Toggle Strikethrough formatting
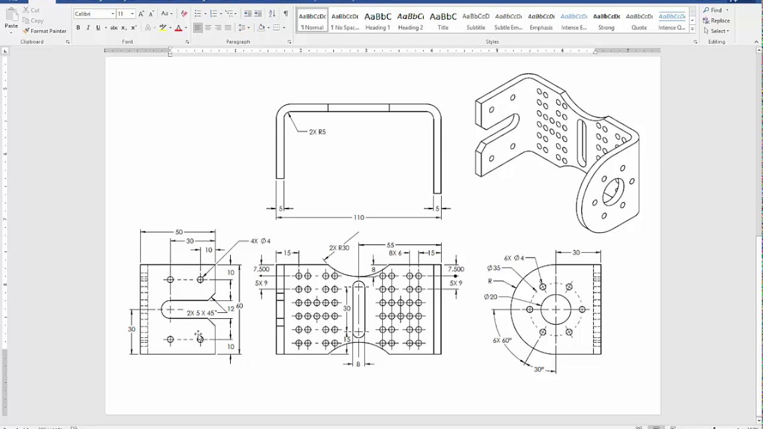The height and width of the screenshot is (429, 763). (114, 28)
